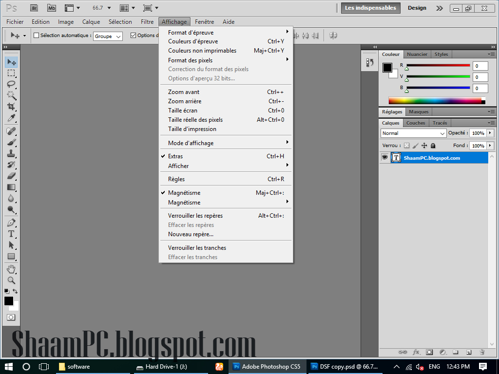Click the Les indispensables workspace button

tap(370, 8)
